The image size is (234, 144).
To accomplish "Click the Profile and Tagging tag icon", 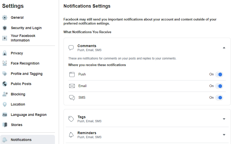I will pos(5,74).
